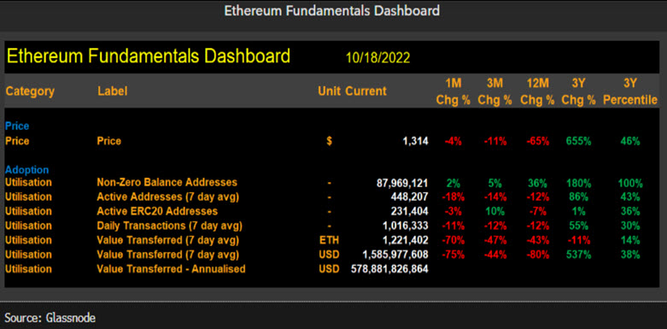Click the 10/18/2022 date text
The image size is (667, 329).
pos(378,58)
